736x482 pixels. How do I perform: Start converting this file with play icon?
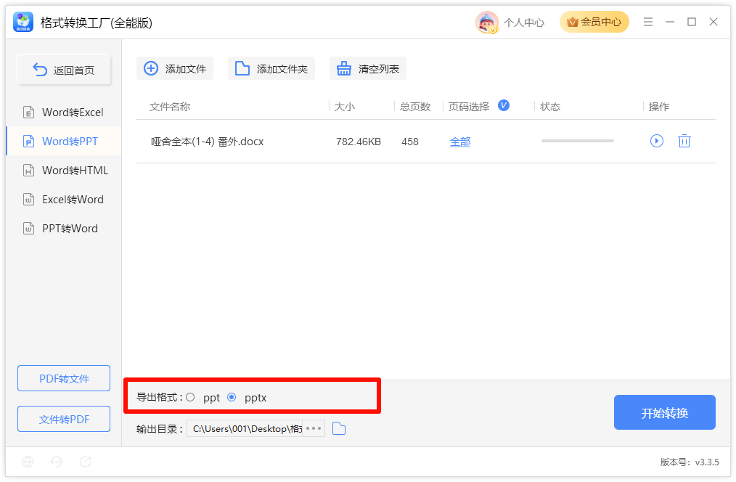[x=657, y=141]
